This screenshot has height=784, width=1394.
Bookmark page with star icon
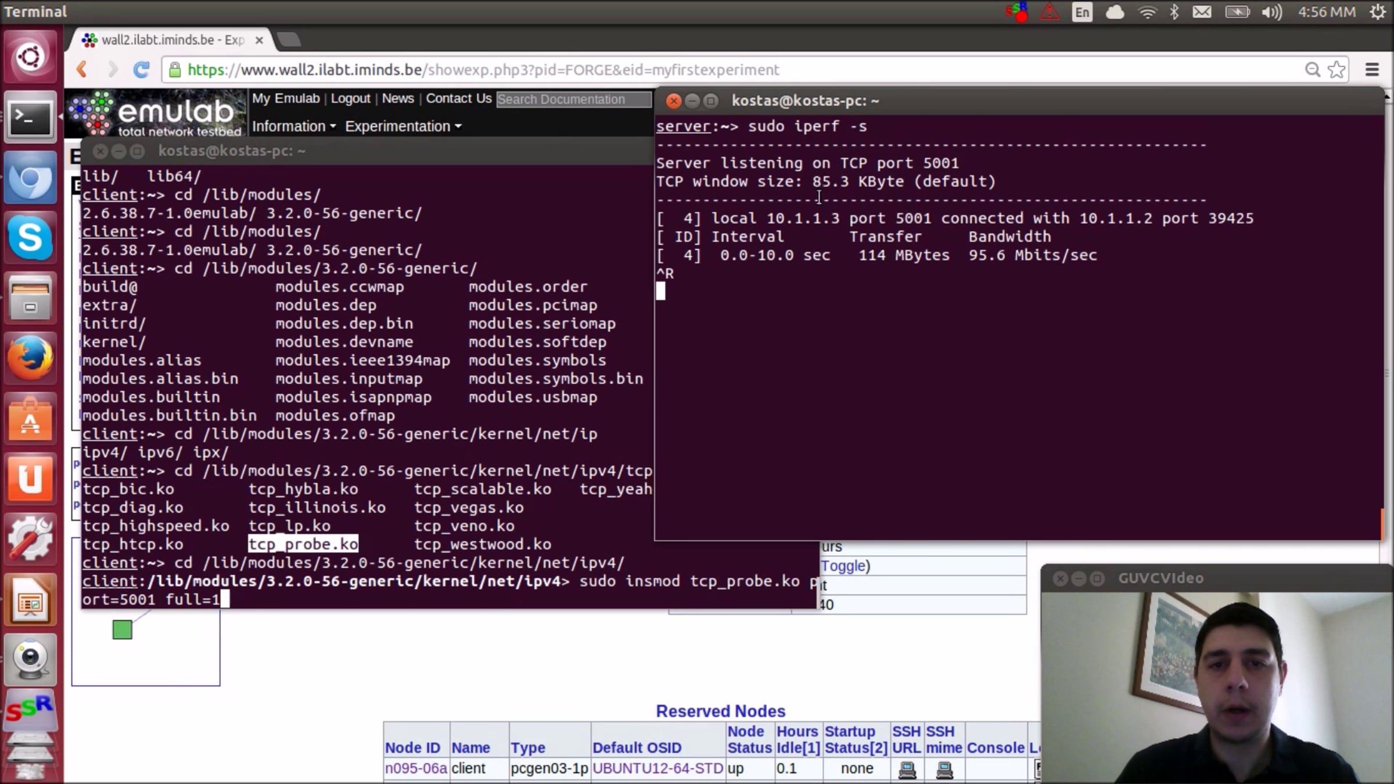point(1336,70)
